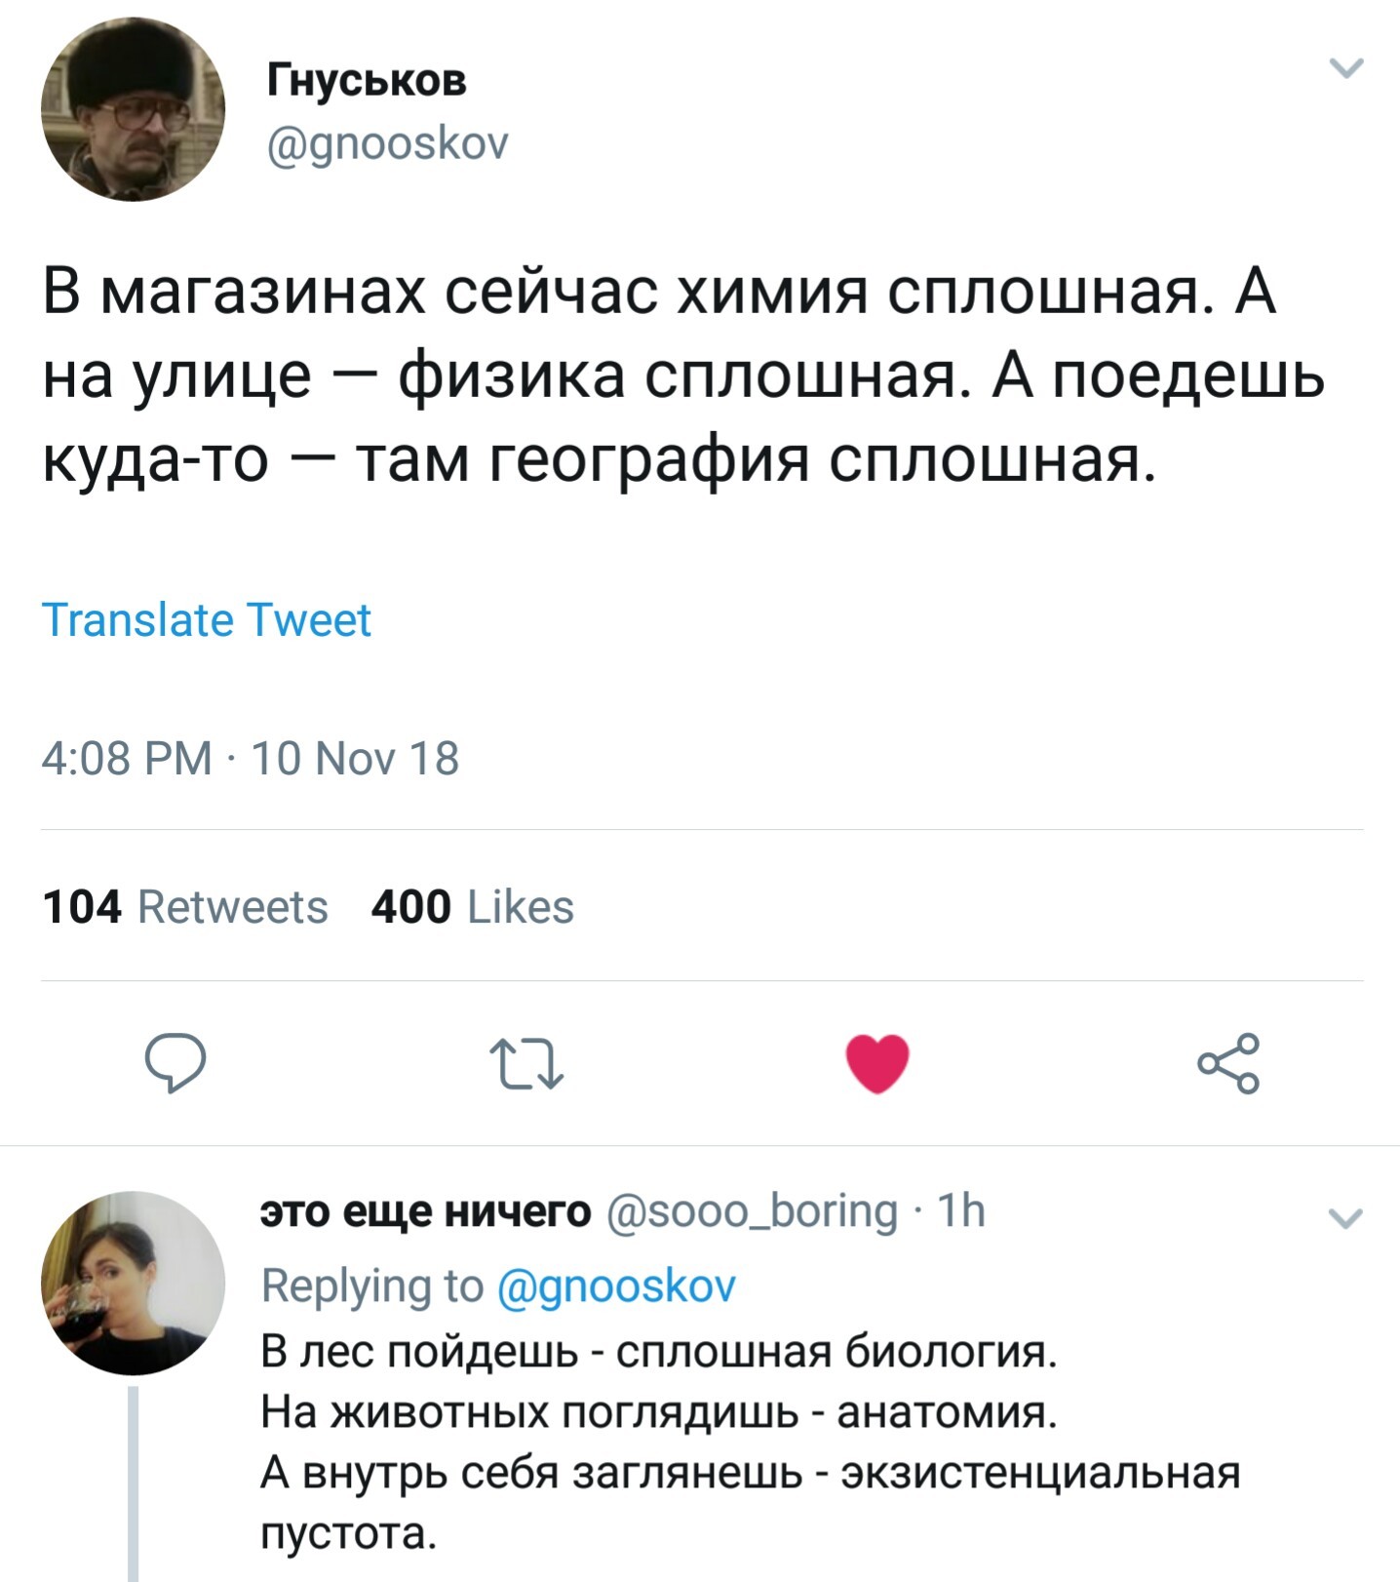
Task: Click the Translate Tweet link
Action: (207, 620)
